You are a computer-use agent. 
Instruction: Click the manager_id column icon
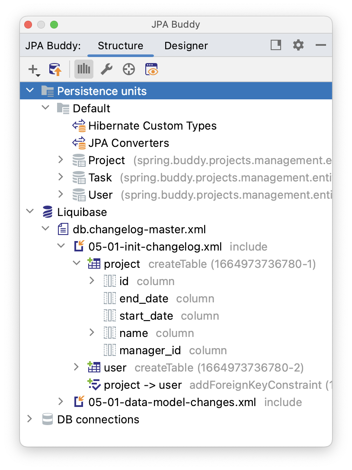(x=109, y=350)
